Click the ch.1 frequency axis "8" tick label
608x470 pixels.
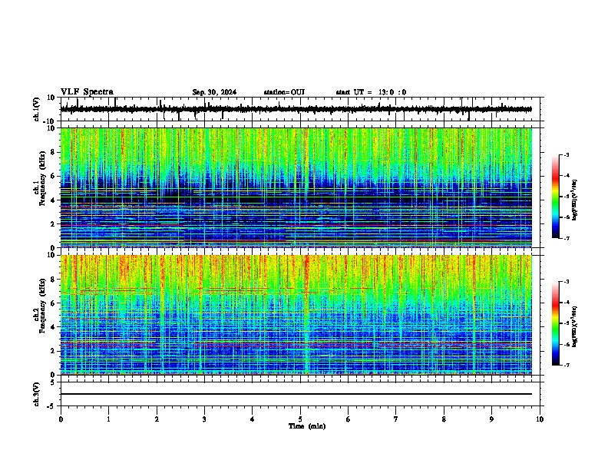coord(53,152)
